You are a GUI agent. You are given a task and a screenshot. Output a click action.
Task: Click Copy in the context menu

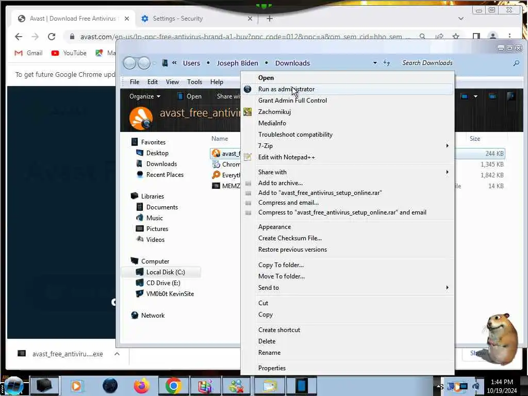[347, 315]
